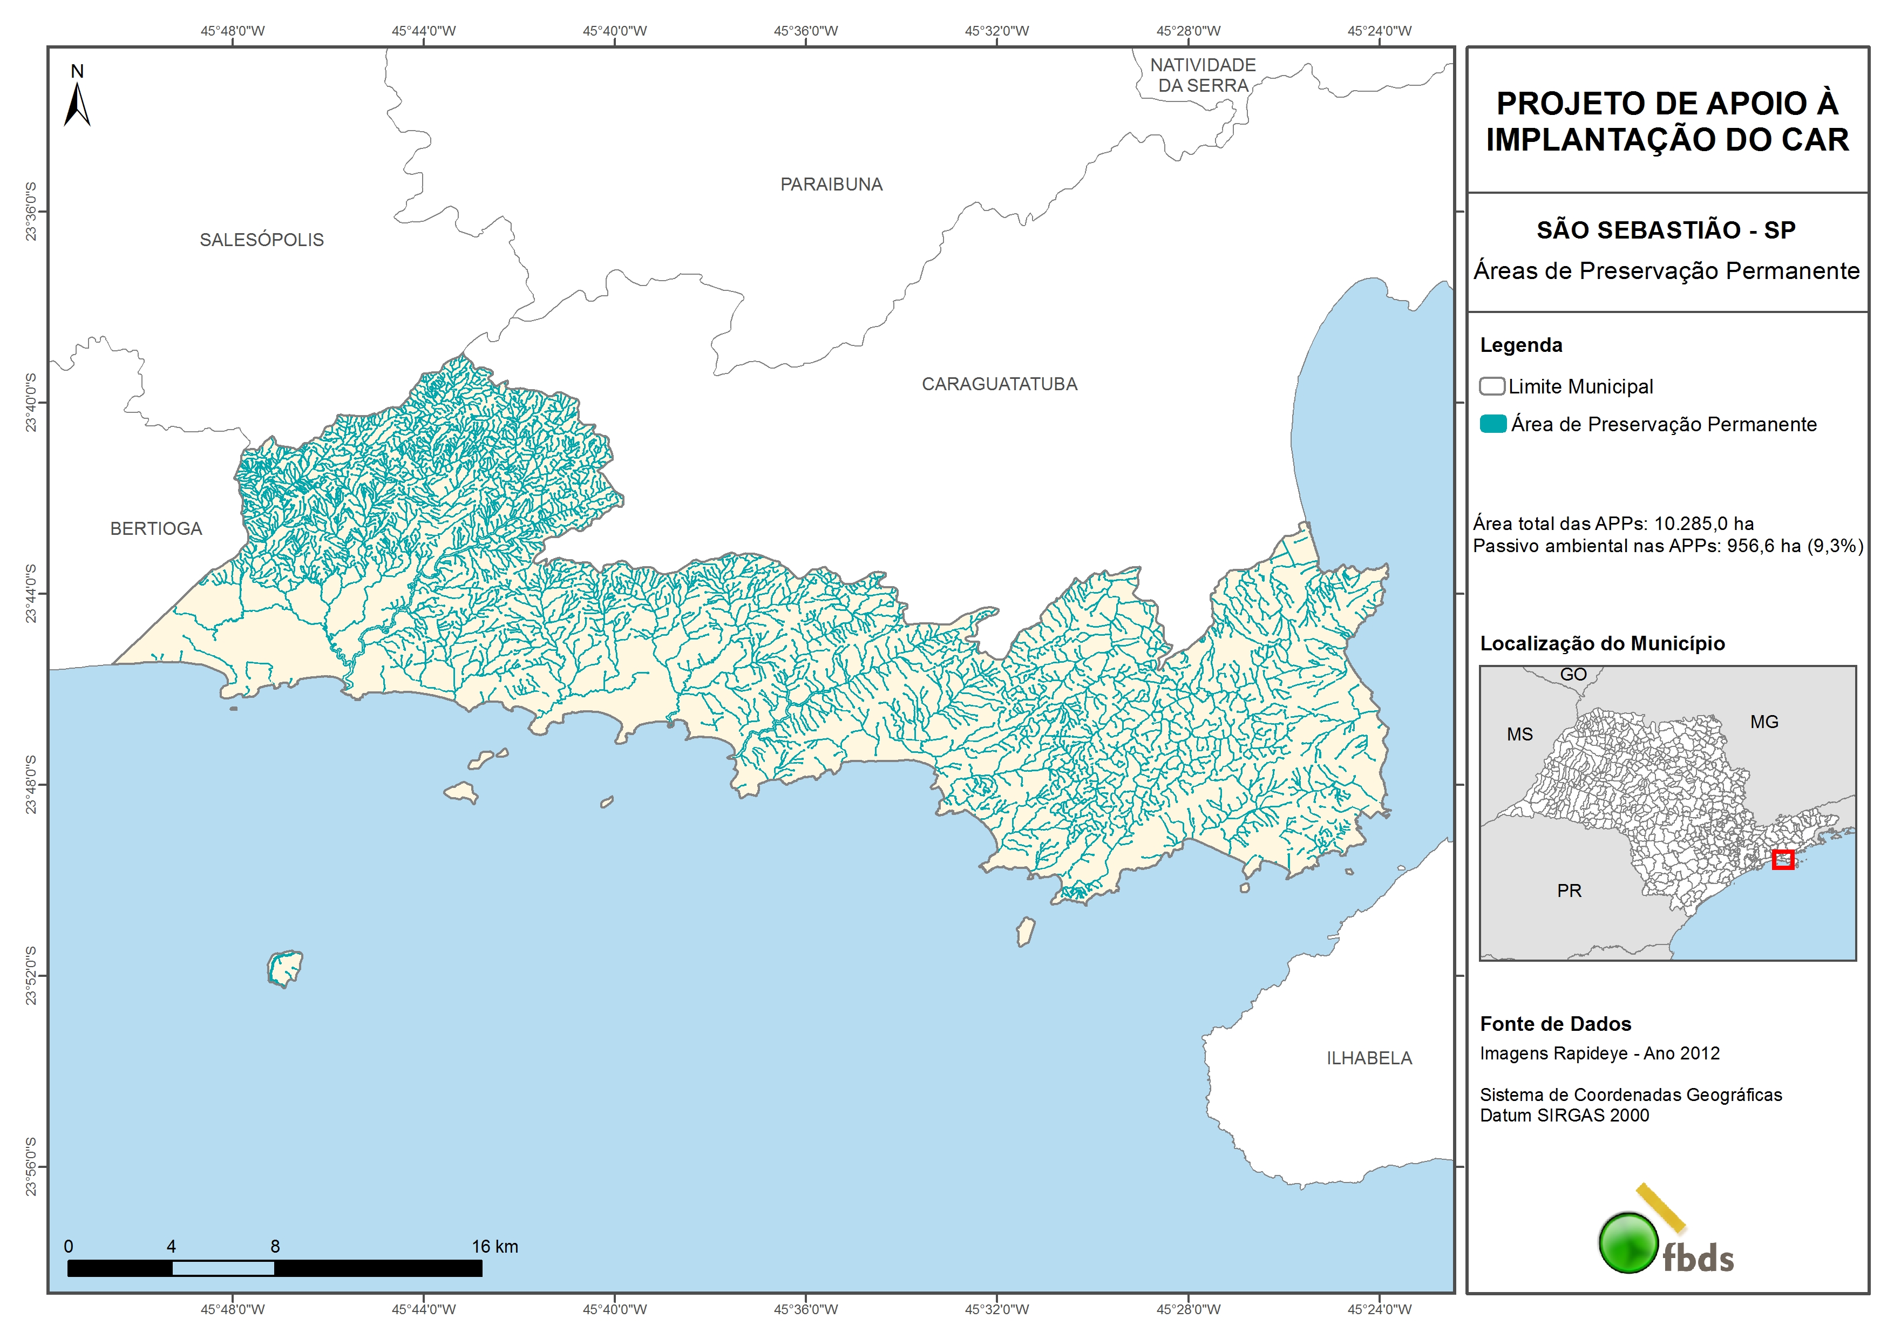
Task: Click the teal Área de Preservação Permanente swatch
Action: [x=1493, y=424]
